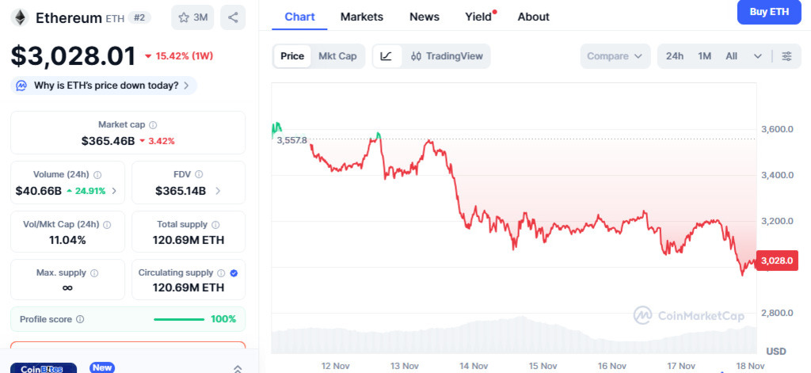Click the Profile score info icon
The height and width of the screenshot is (373, 811).
coord(80,319)
